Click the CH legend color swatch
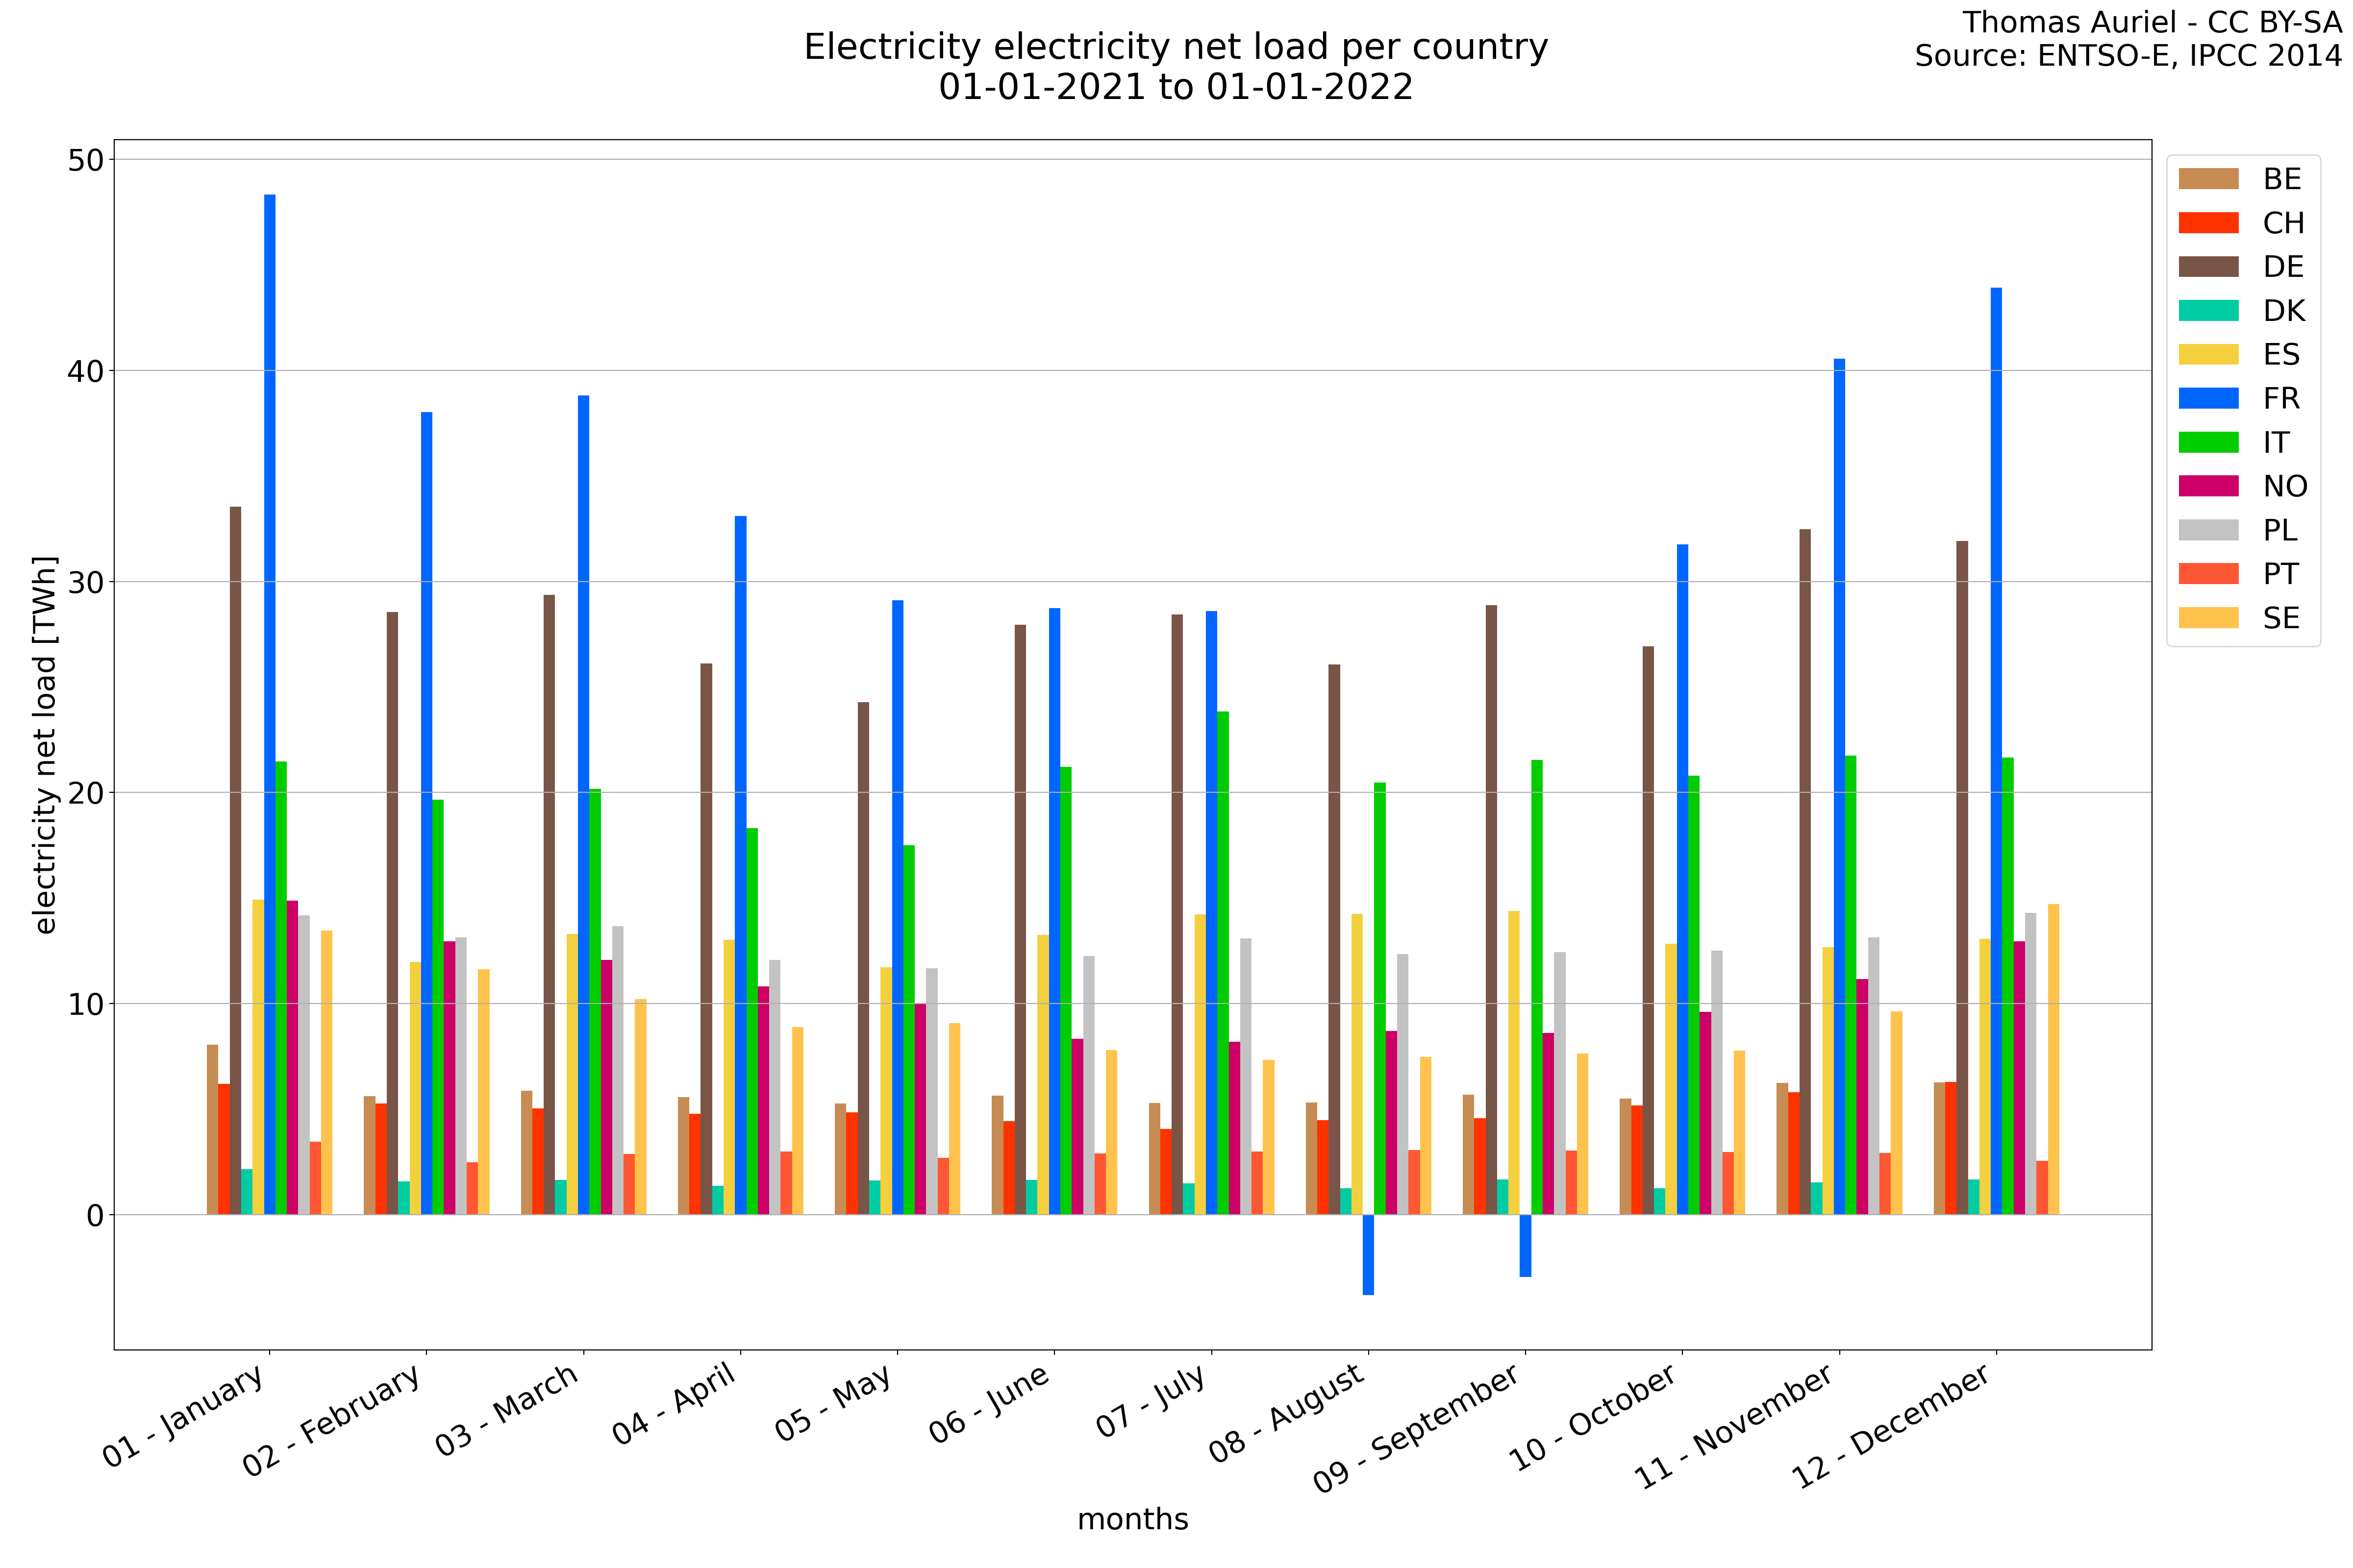The image size is (2353, 1568). (x=2208, y=223)
